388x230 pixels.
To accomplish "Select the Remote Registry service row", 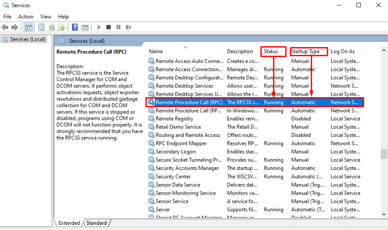I will [174, 119].
